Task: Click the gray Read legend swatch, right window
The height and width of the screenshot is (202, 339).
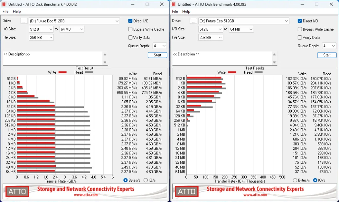Action: click(x=259, y=72)
